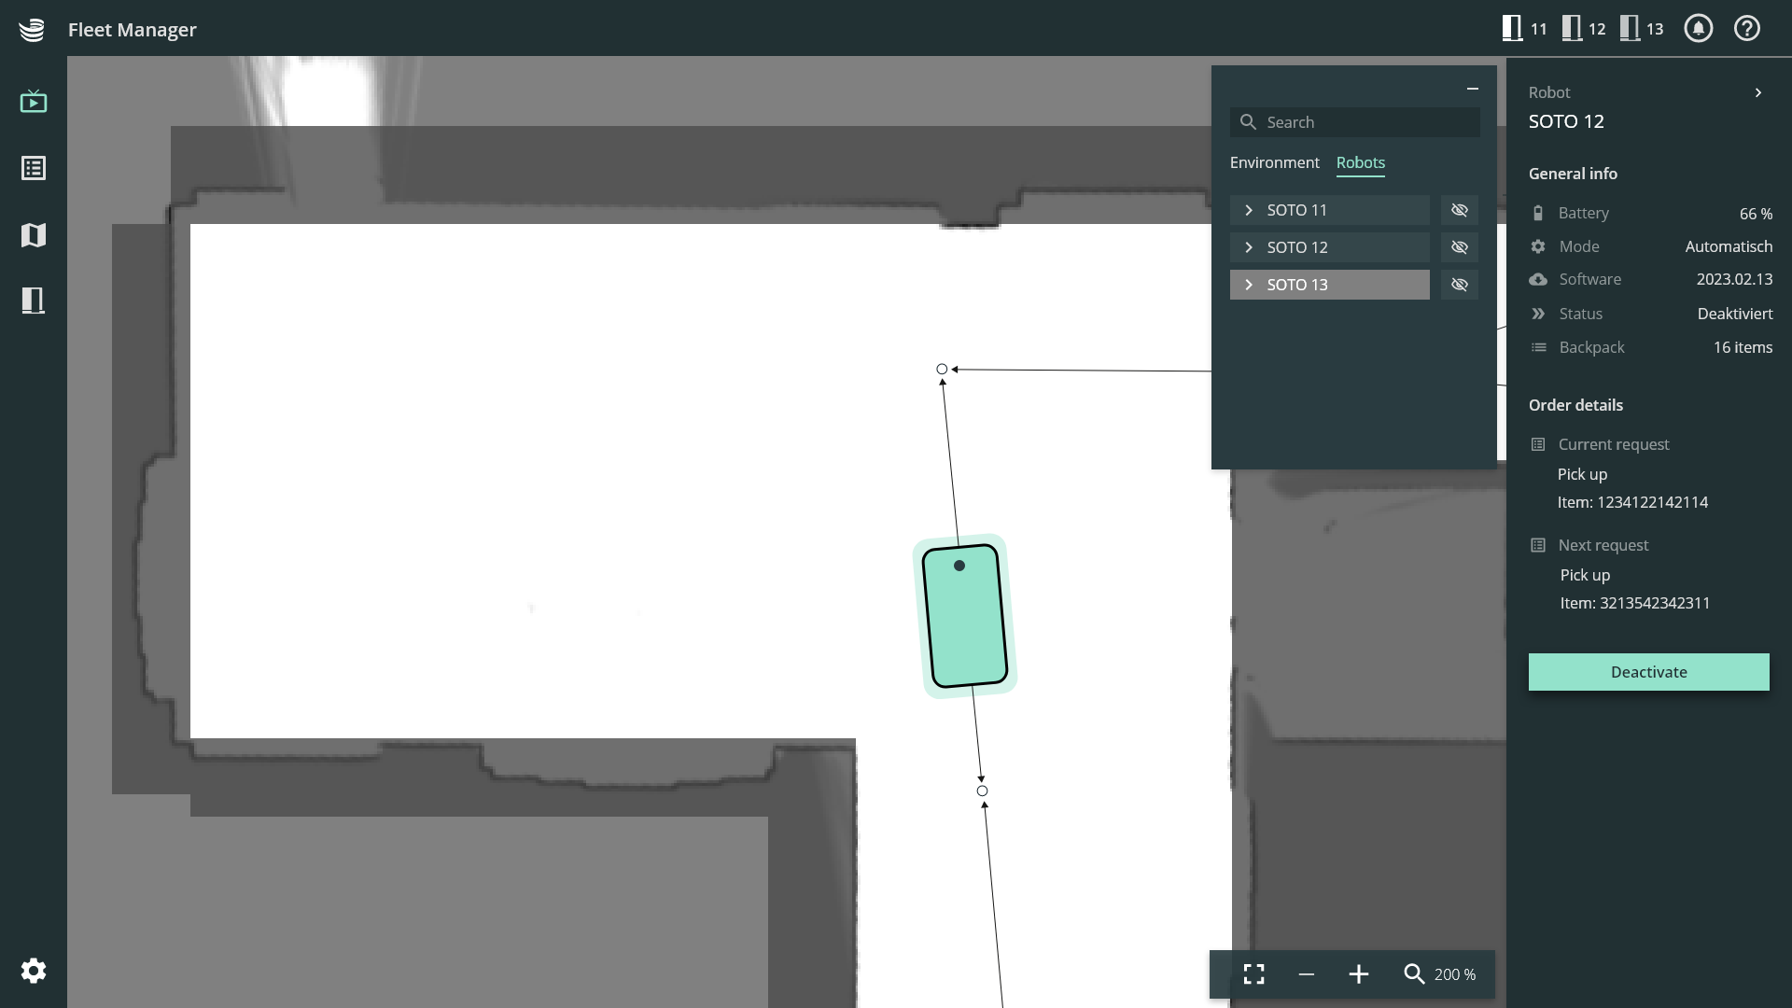Viewport: 1792px width, 1008px height.
Task: Expand the SOTO 11 list entry
Action: tap(1249, 210)
